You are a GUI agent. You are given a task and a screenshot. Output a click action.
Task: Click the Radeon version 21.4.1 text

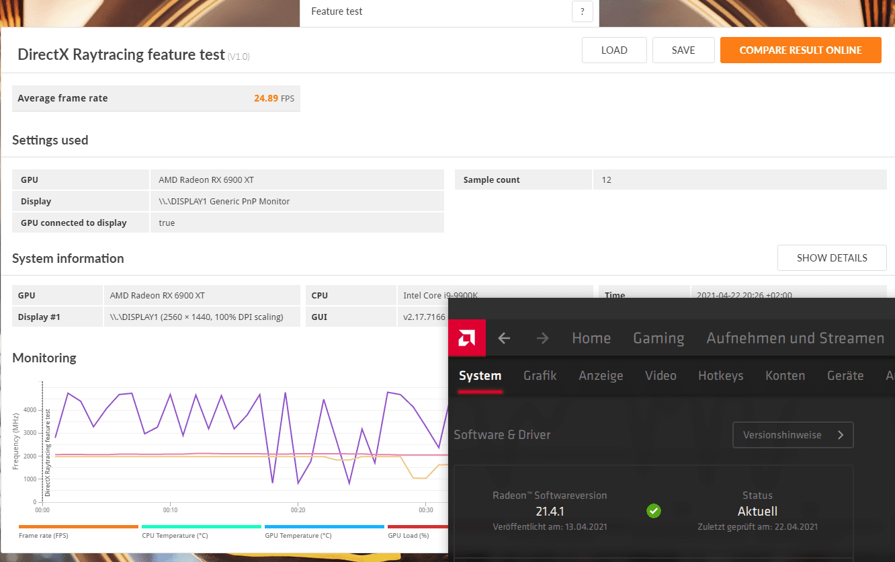point(550,512)
